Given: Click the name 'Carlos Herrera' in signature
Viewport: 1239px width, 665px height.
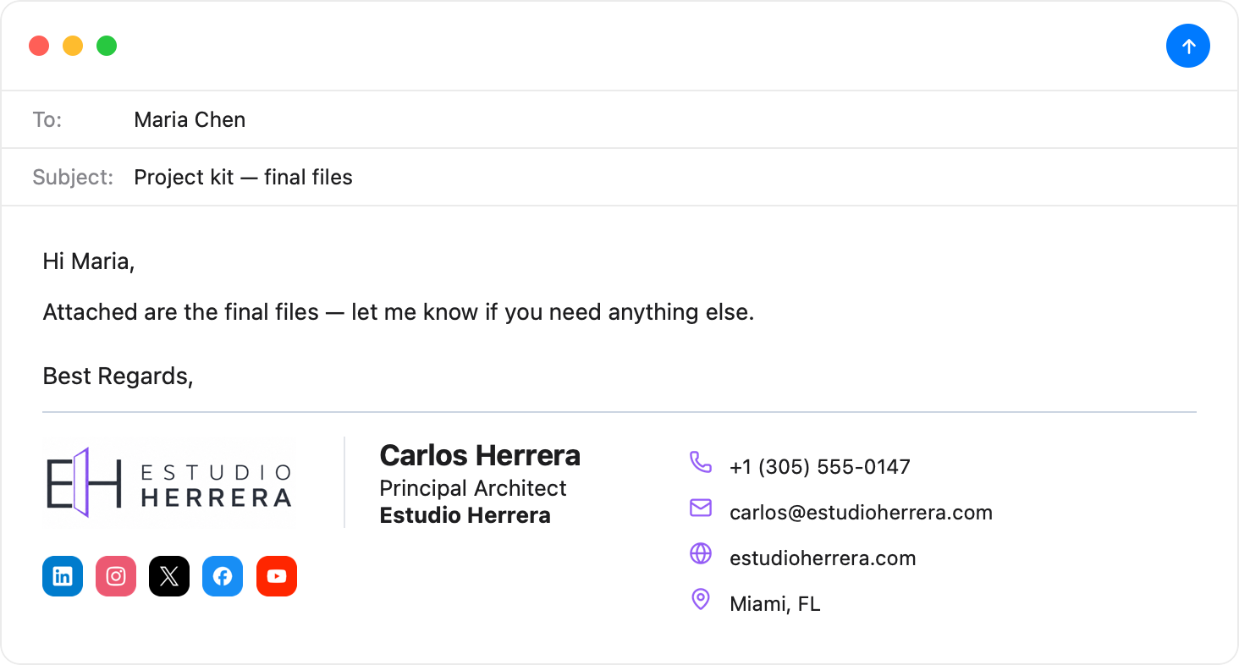Looking at the screenshot, I should 480,455.
